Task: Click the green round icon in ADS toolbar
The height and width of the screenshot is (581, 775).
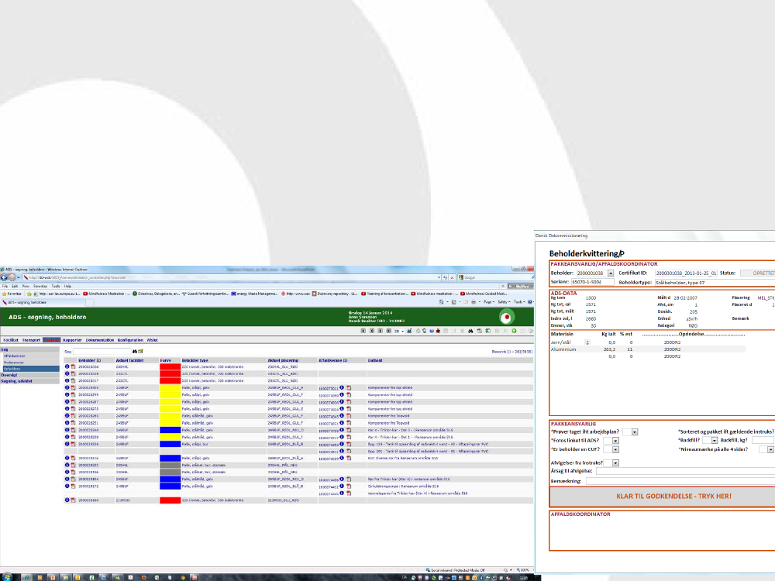Action: coord(514,331)
